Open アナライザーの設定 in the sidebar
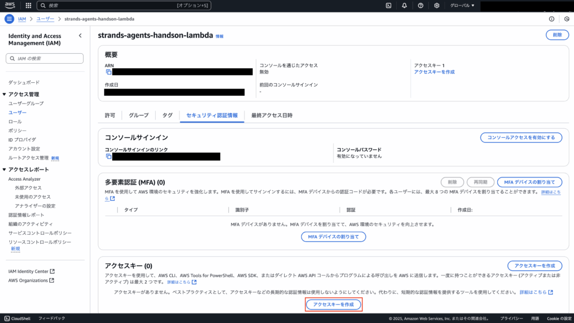 (x=35, y=206)
